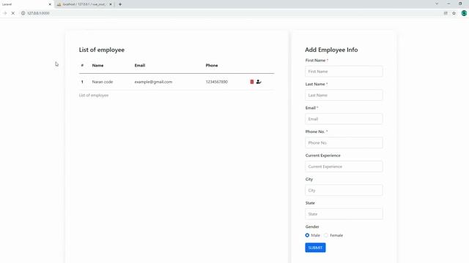Focus the Last Name field

pyautogui.click(x=344, y=95)
